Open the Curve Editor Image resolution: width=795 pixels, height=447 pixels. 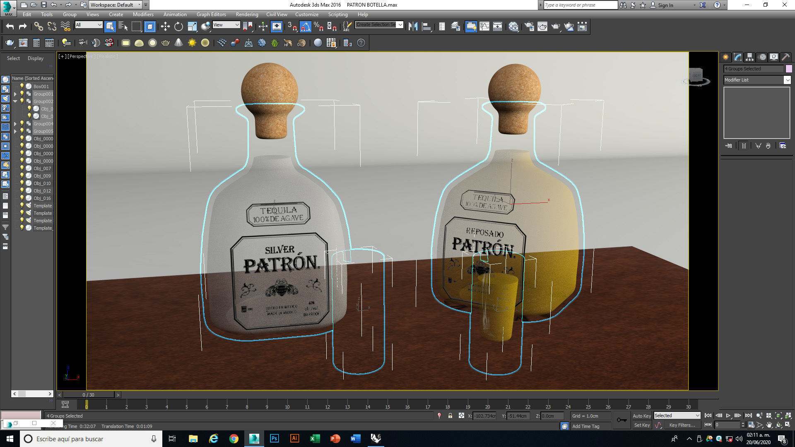point(484,27)
